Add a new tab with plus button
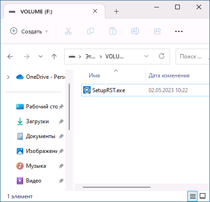The width and height of the screenshot is (210, 202). point(116,12)
